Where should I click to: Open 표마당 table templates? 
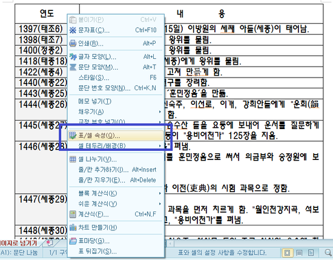pyautogui.click(x=116, y=241)
